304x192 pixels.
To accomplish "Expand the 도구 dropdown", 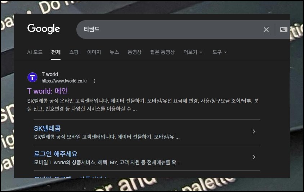I will [219, 52].
